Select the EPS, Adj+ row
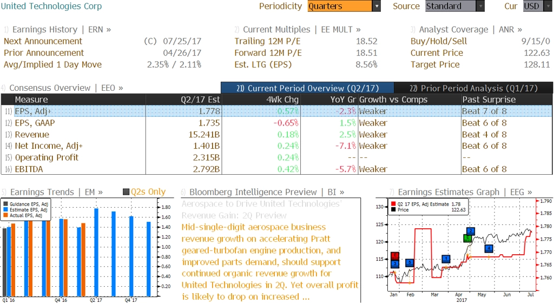 [x=276, y=111]
